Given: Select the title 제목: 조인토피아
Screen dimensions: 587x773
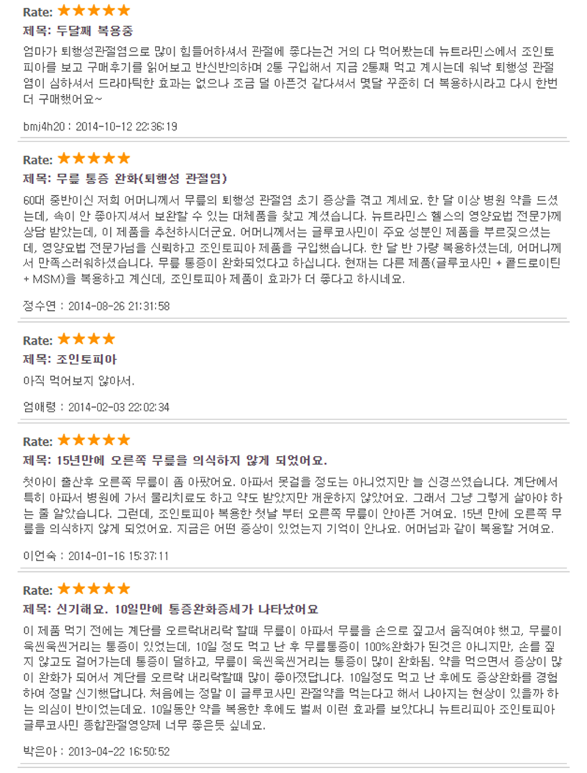Looking at the screenshot, I should point(70,359).
